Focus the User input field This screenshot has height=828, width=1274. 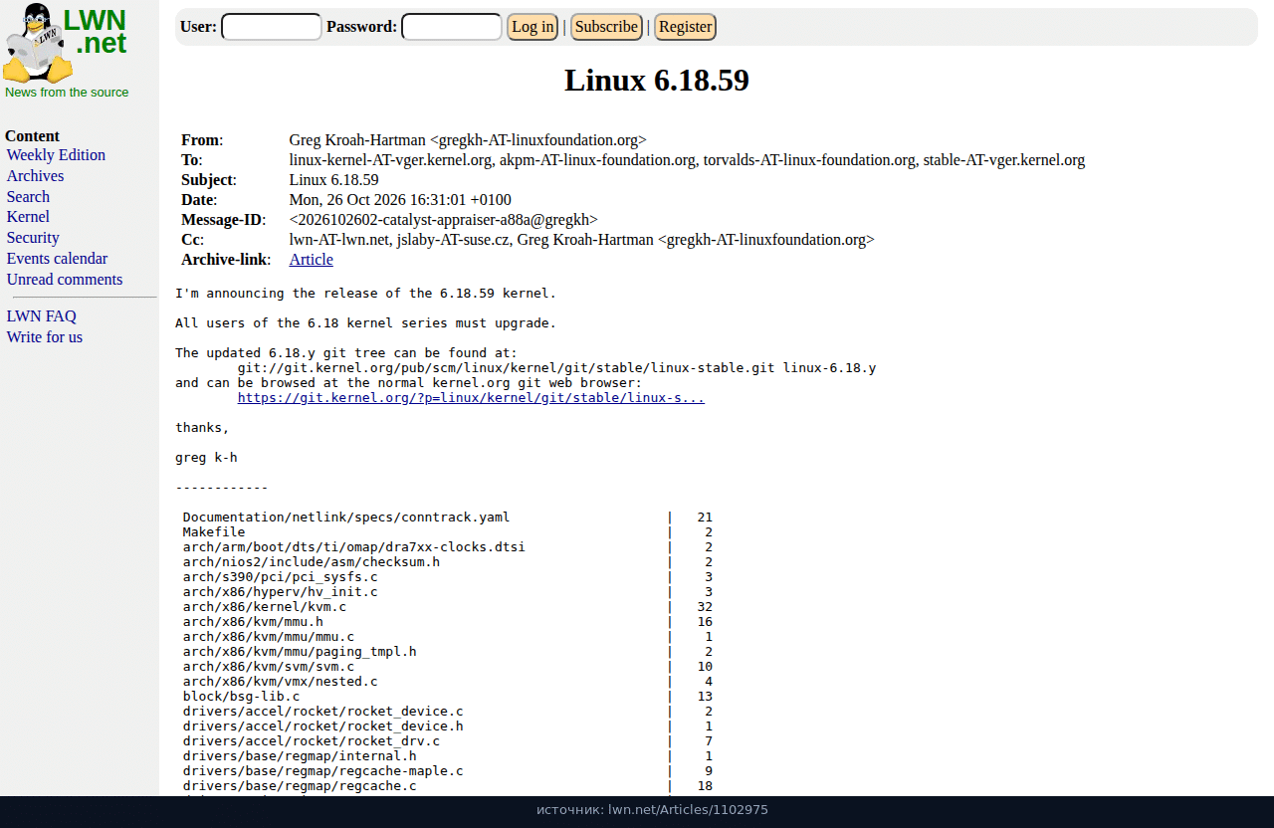click(271, 27)
